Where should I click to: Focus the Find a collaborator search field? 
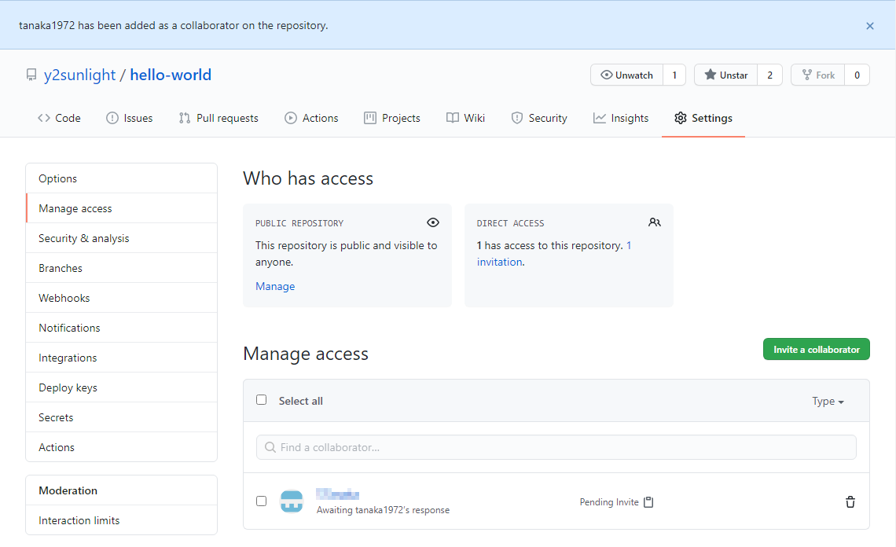click(556, 447)
